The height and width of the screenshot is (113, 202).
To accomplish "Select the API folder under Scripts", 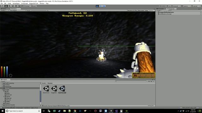I will pos(8,91).
